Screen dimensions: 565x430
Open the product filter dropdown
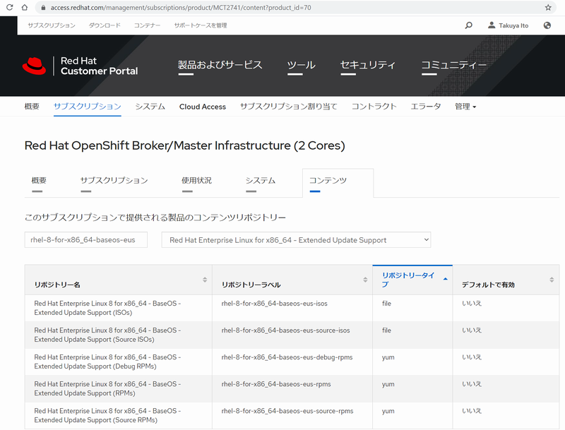tap(296, 240)
